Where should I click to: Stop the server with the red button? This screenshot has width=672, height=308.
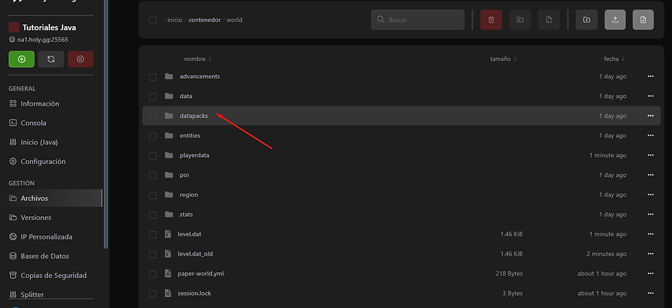pos(81,59)
